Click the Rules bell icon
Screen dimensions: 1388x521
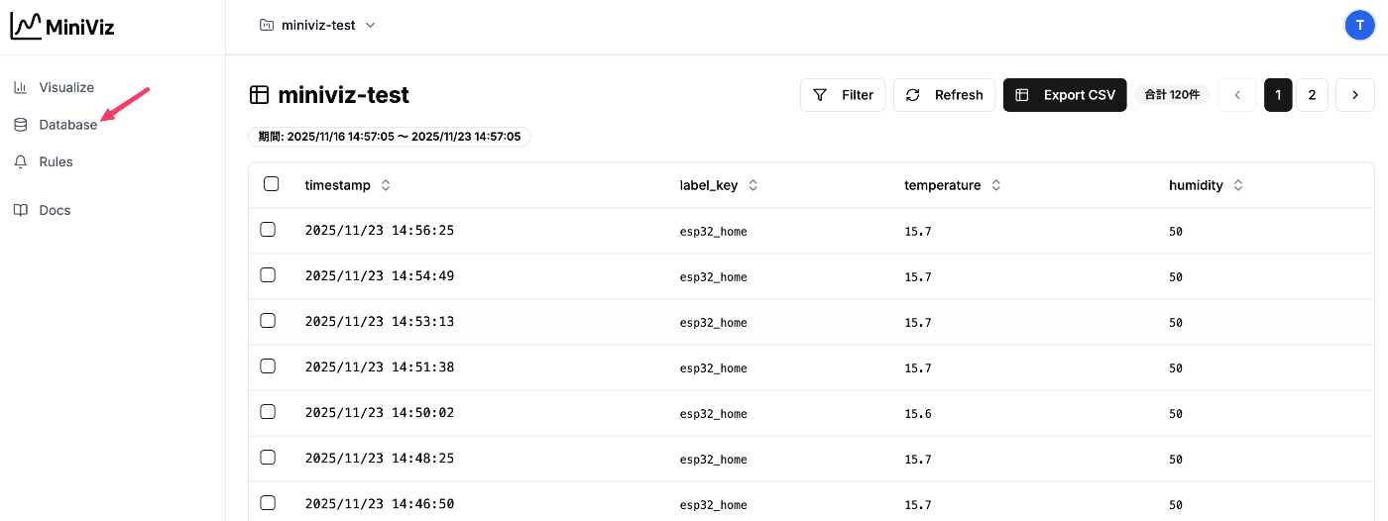coord(20,161)
